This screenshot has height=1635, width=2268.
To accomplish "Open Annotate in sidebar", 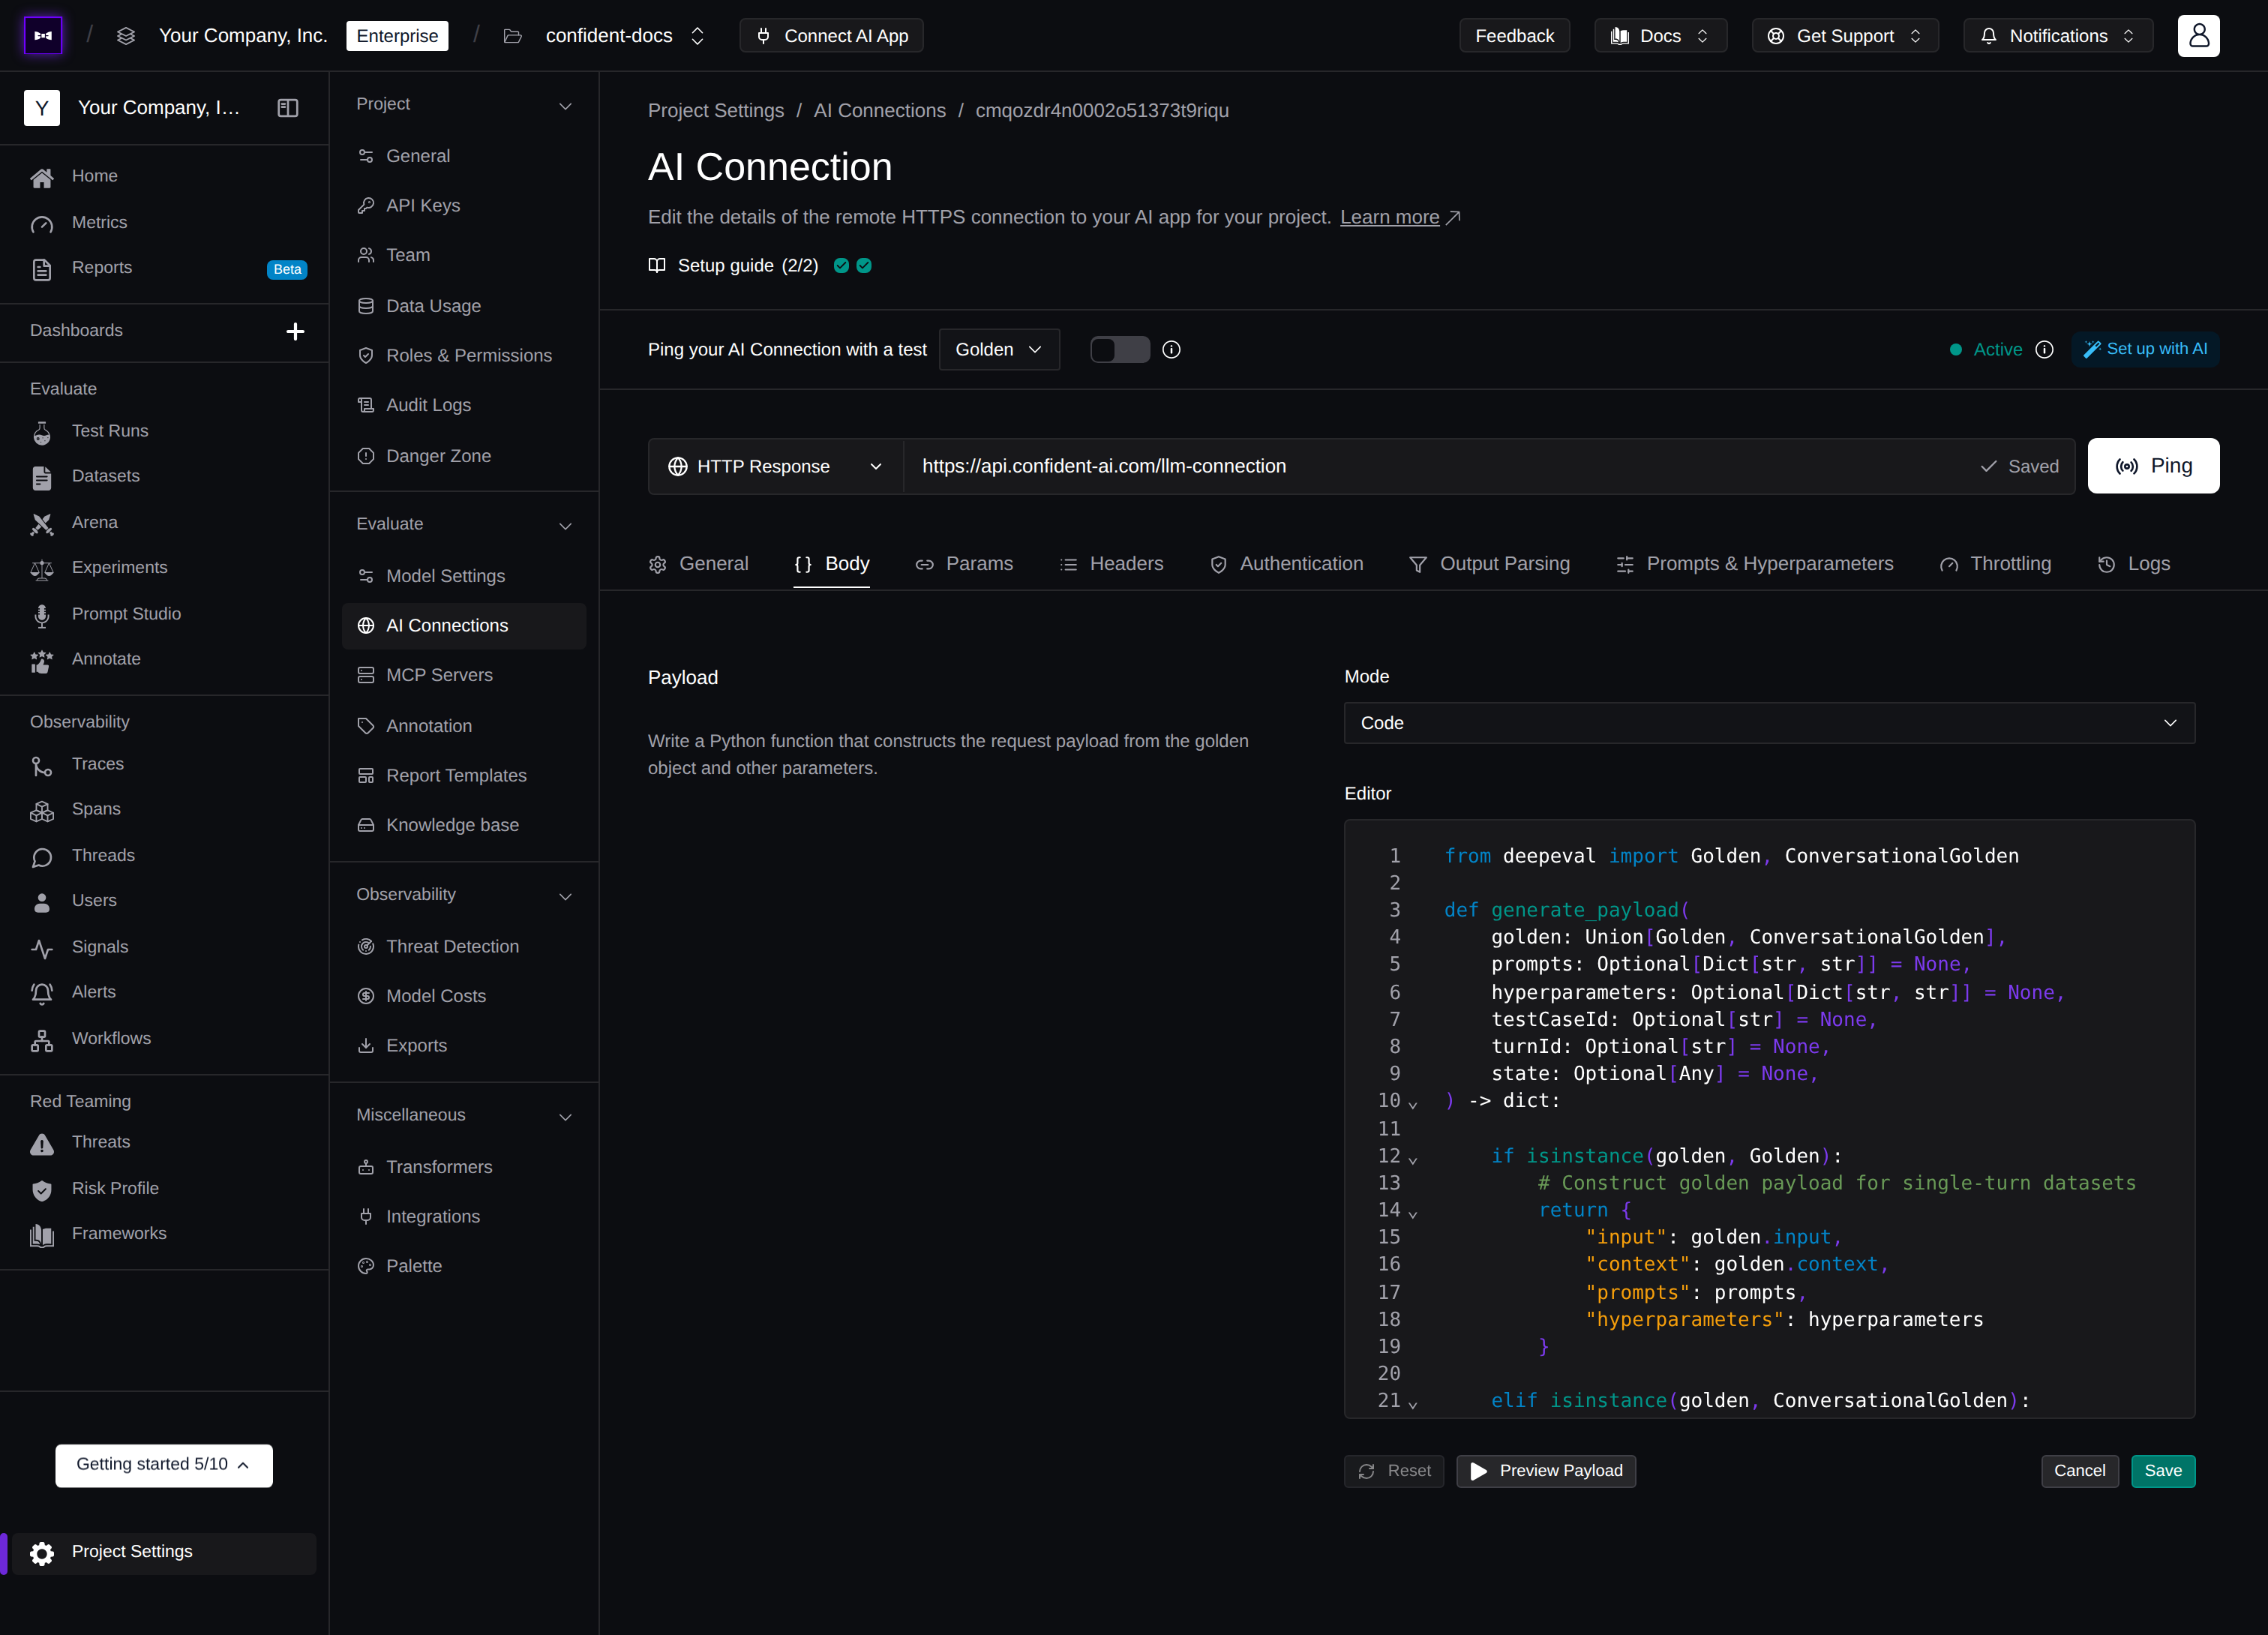I will [106, 659].
